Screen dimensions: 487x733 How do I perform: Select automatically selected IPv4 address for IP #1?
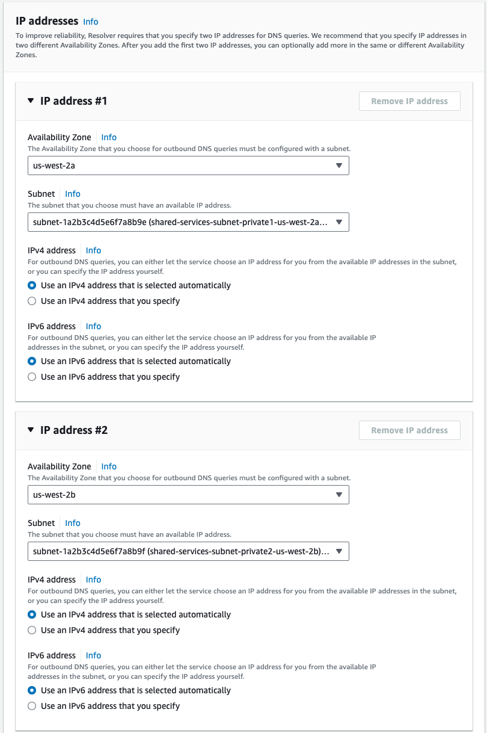[31, 285]
